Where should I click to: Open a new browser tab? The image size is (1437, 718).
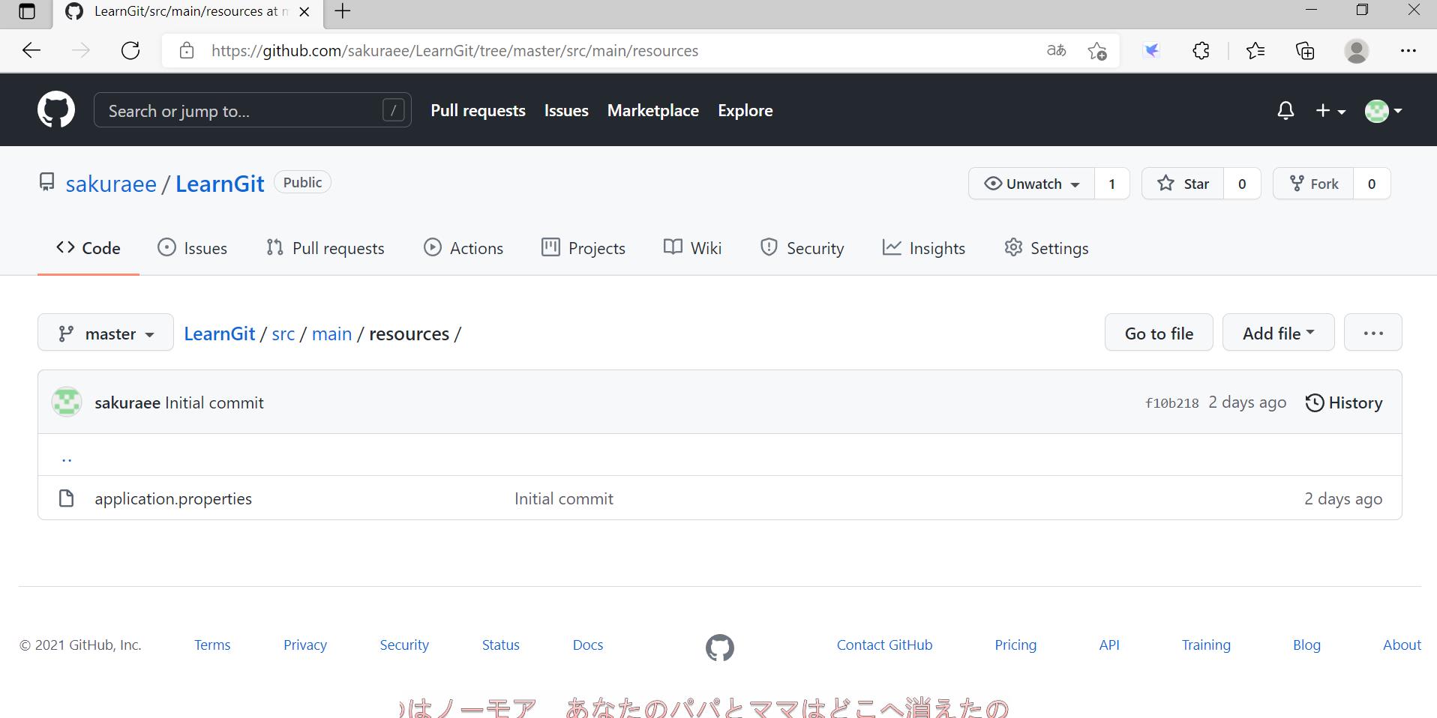coord(343,11)
